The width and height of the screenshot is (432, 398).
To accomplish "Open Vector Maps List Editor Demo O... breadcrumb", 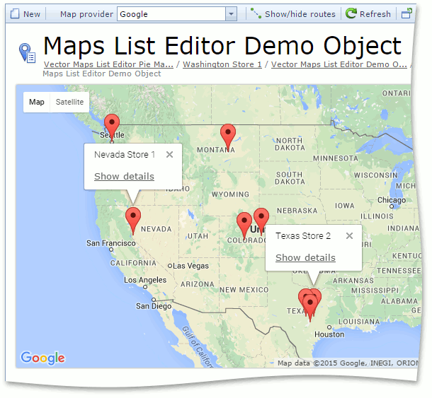I will coord(339,64).
